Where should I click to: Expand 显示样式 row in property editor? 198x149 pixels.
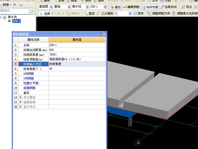pos(21,107)
